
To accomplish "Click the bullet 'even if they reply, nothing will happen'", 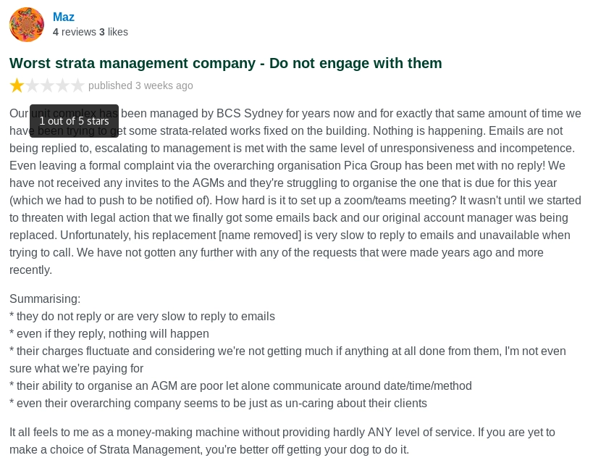I will pyautogui.click(x=109, y=333).
